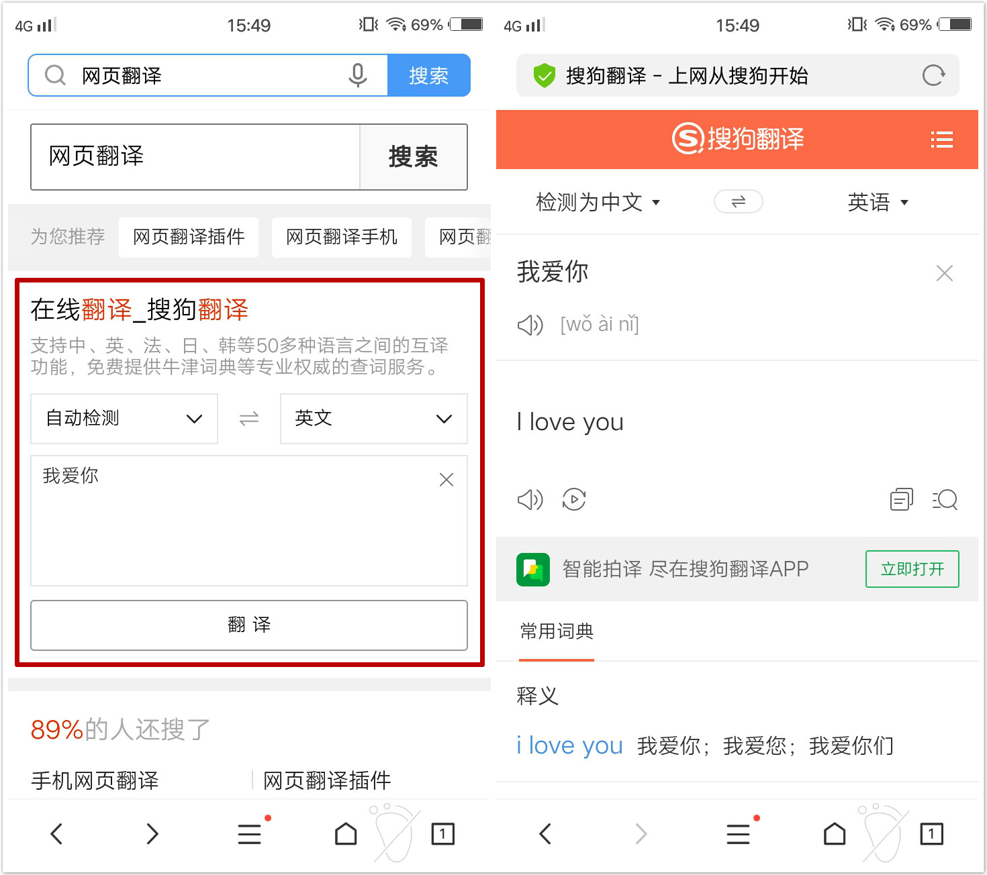Open the Sogou Translate list menu

(941, 140)
